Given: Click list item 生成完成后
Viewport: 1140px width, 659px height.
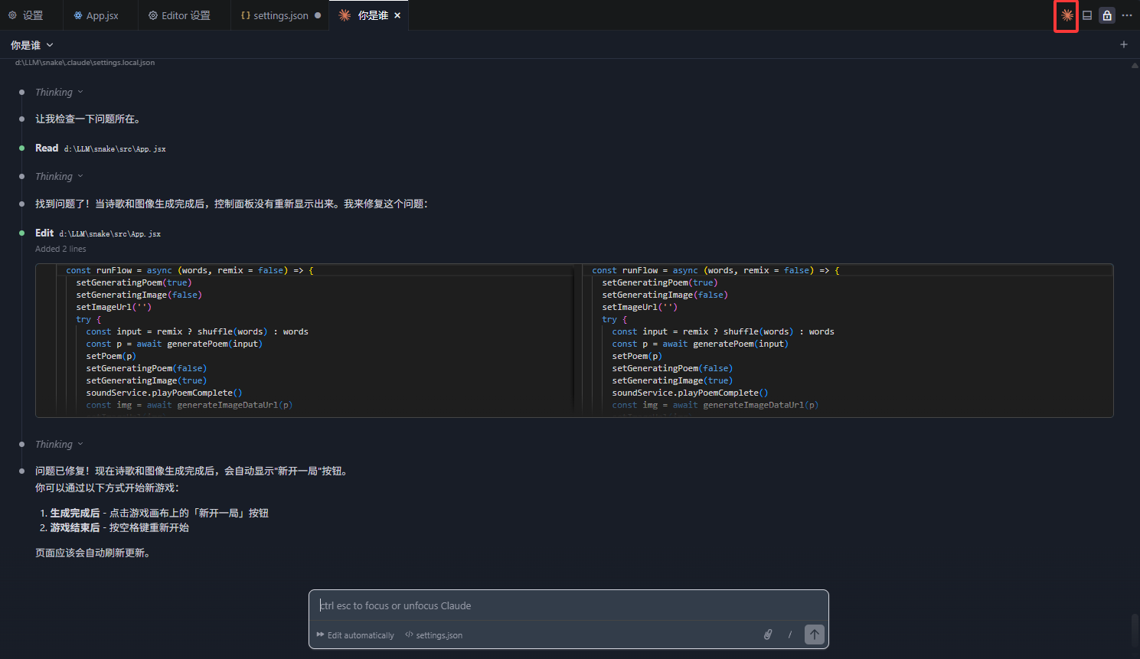Looking at the screenshot, I should point(159,513).
